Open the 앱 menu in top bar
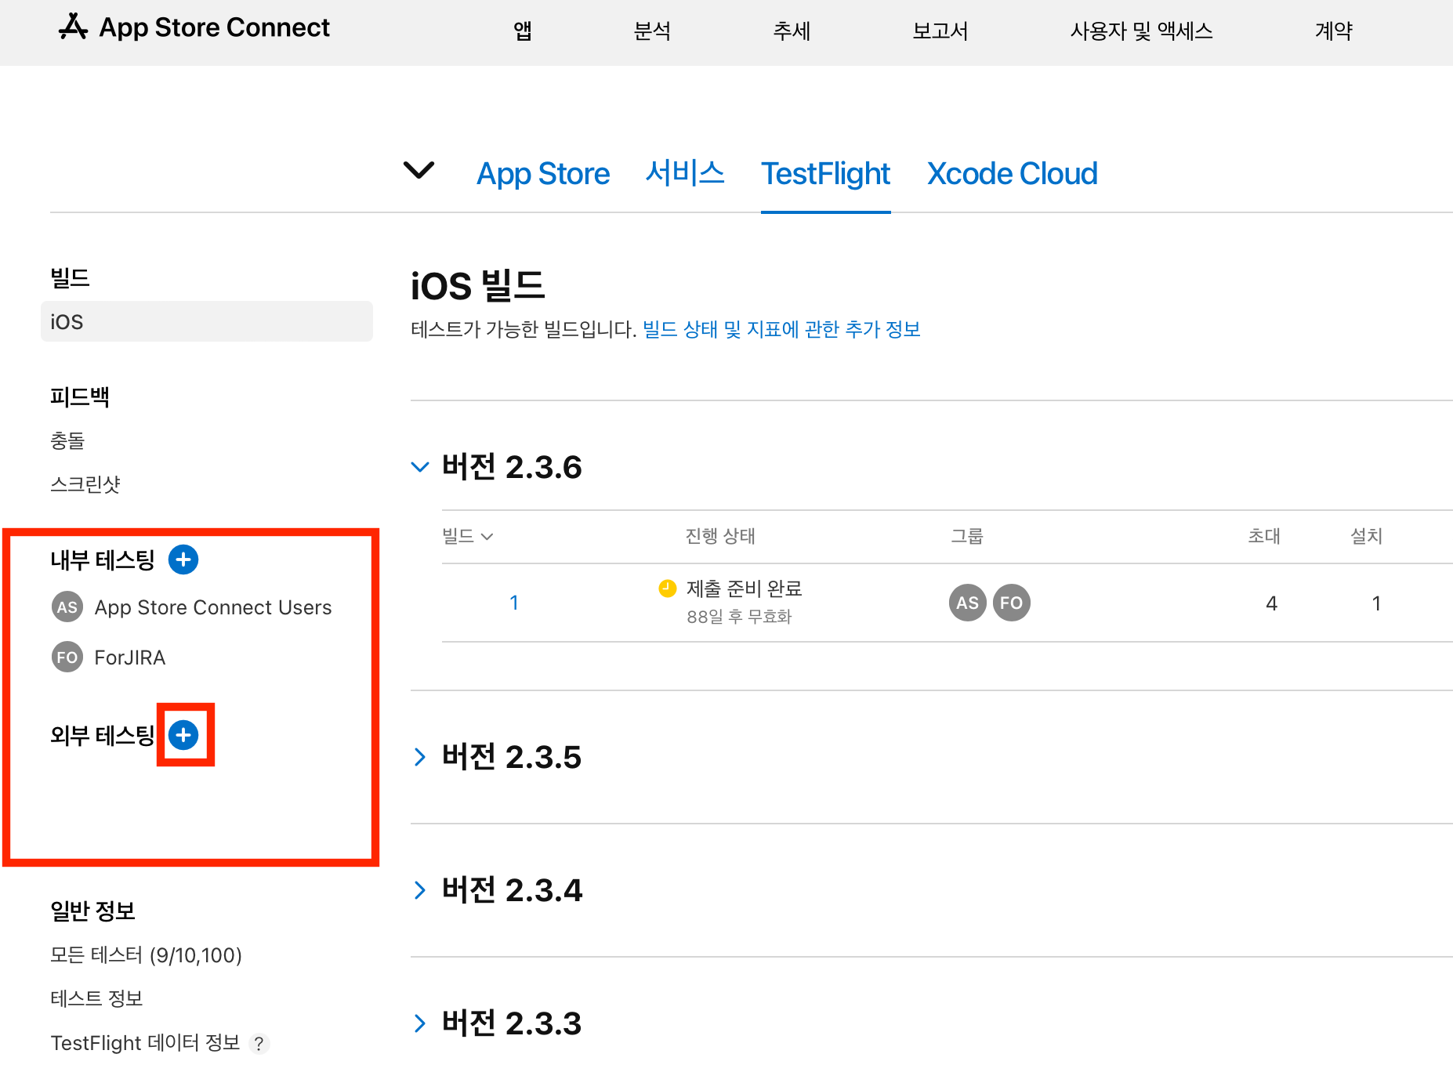 click(523, 31)
